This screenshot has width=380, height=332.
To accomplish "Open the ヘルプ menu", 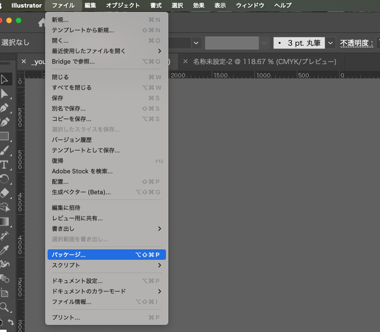I will (283, 5).
